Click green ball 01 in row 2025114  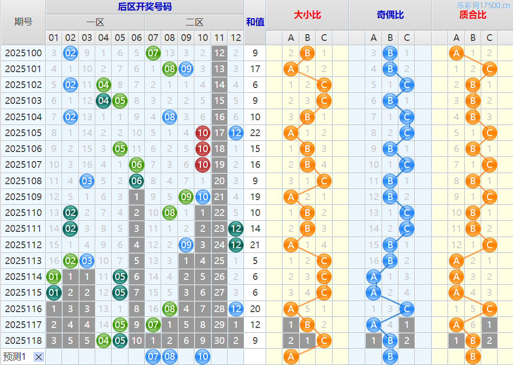click(x=54, y=277)
